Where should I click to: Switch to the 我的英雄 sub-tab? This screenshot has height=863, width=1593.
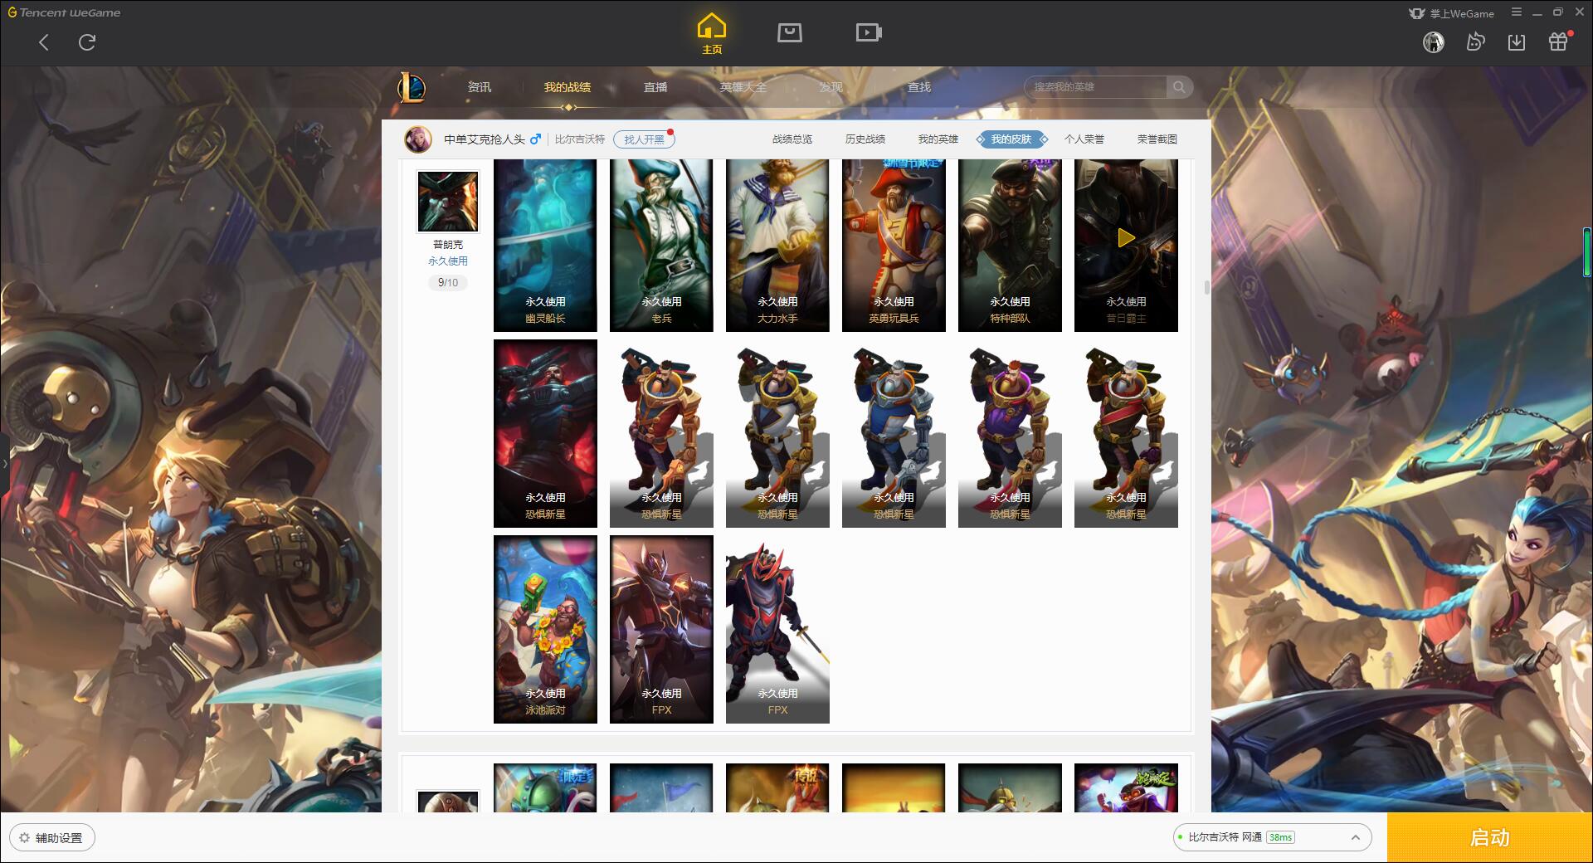tap(938, 139)
